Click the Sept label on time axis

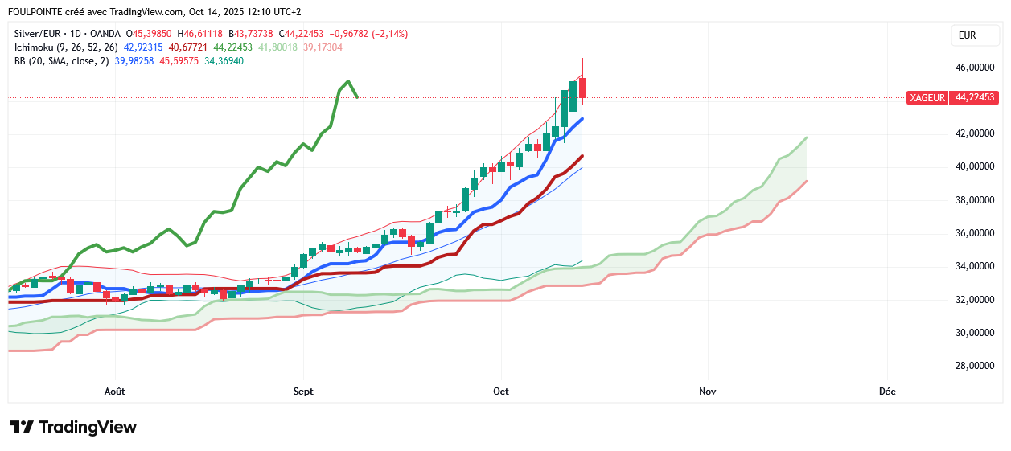[x=303, y=392]
